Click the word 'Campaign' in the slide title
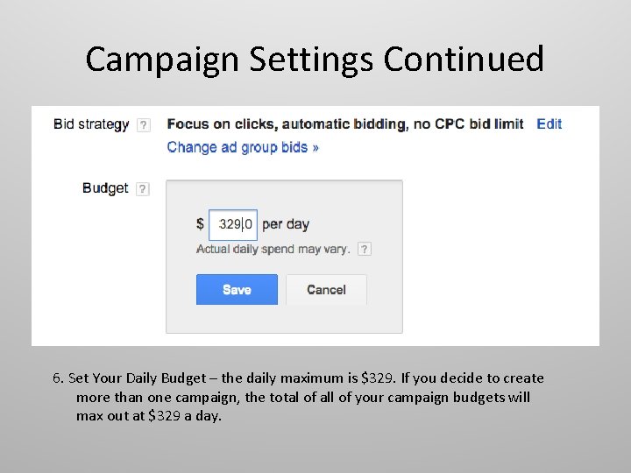Image resolution: width=631 pixels, height=473 pixels. 163,60
